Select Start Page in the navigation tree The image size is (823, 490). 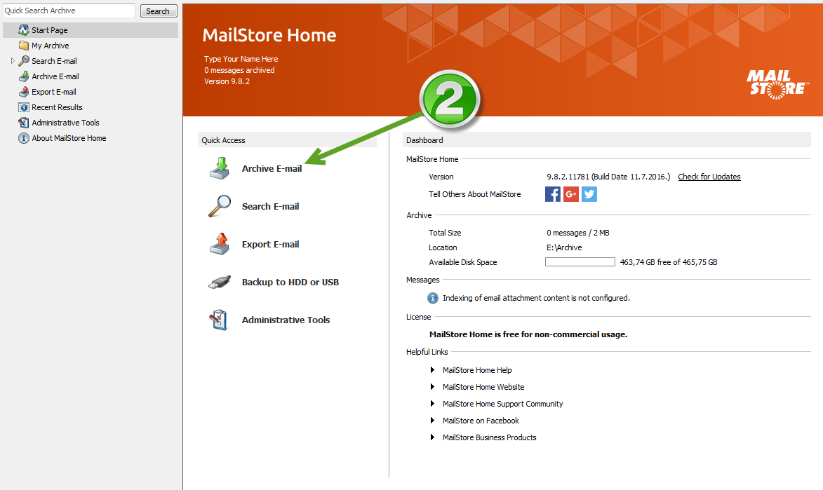coord(49,30)
